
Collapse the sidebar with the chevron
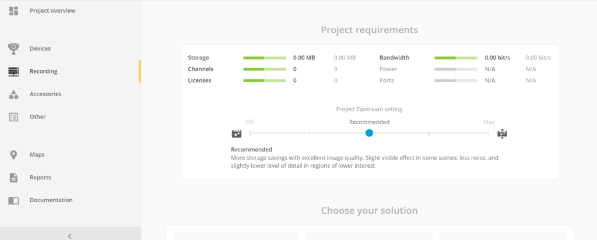point(70,236)
